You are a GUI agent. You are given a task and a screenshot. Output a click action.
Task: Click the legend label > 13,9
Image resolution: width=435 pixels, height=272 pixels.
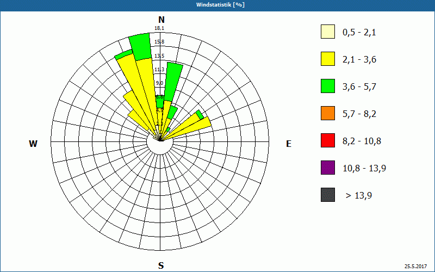coord(358,196)
